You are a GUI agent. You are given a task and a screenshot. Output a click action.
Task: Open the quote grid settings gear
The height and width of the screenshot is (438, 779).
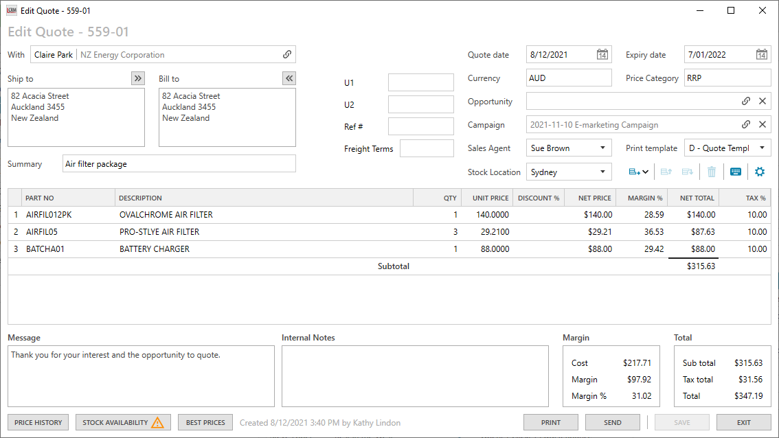[x=759, y=172]
